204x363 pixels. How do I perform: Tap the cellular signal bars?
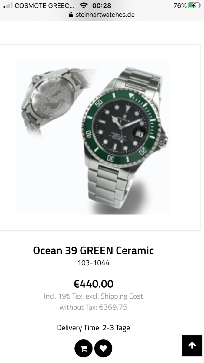(8, 5)
